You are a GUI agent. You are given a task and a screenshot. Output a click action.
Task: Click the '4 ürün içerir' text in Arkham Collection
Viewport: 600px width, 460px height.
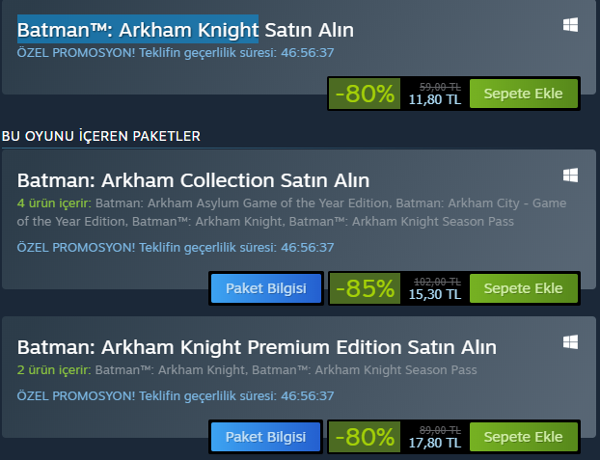pyautogui.click(x=54, y=203)
